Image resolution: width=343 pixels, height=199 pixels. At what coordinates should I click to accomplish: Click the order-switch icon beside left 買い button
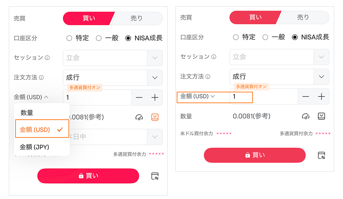pyautogui.click(x=155, y=176)
